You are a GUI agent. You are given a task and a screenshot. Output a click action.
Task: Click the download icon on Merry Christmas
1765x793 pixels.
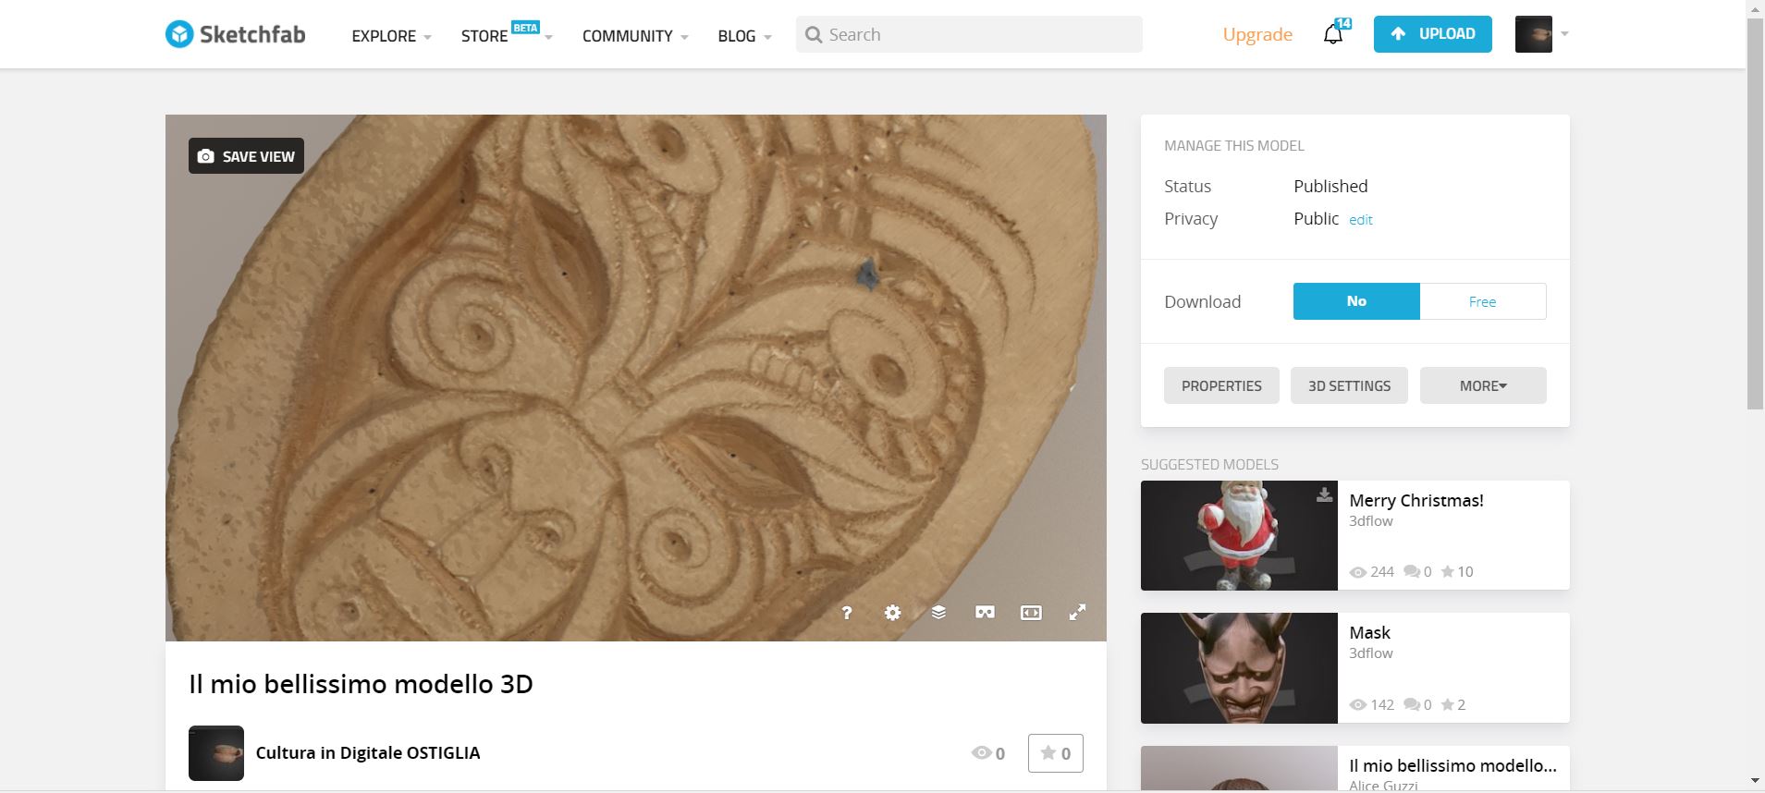(x=1324, y=495)
